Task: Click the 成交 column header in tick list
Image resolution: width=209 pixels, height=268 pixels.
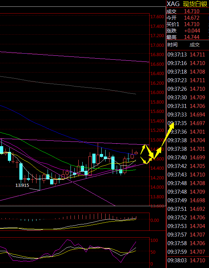Action: click(195, 45)
